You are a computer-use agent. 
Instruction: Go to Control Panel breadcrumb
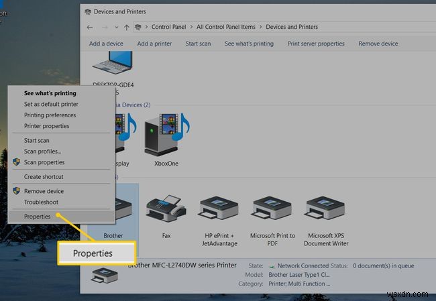point(168,27)
